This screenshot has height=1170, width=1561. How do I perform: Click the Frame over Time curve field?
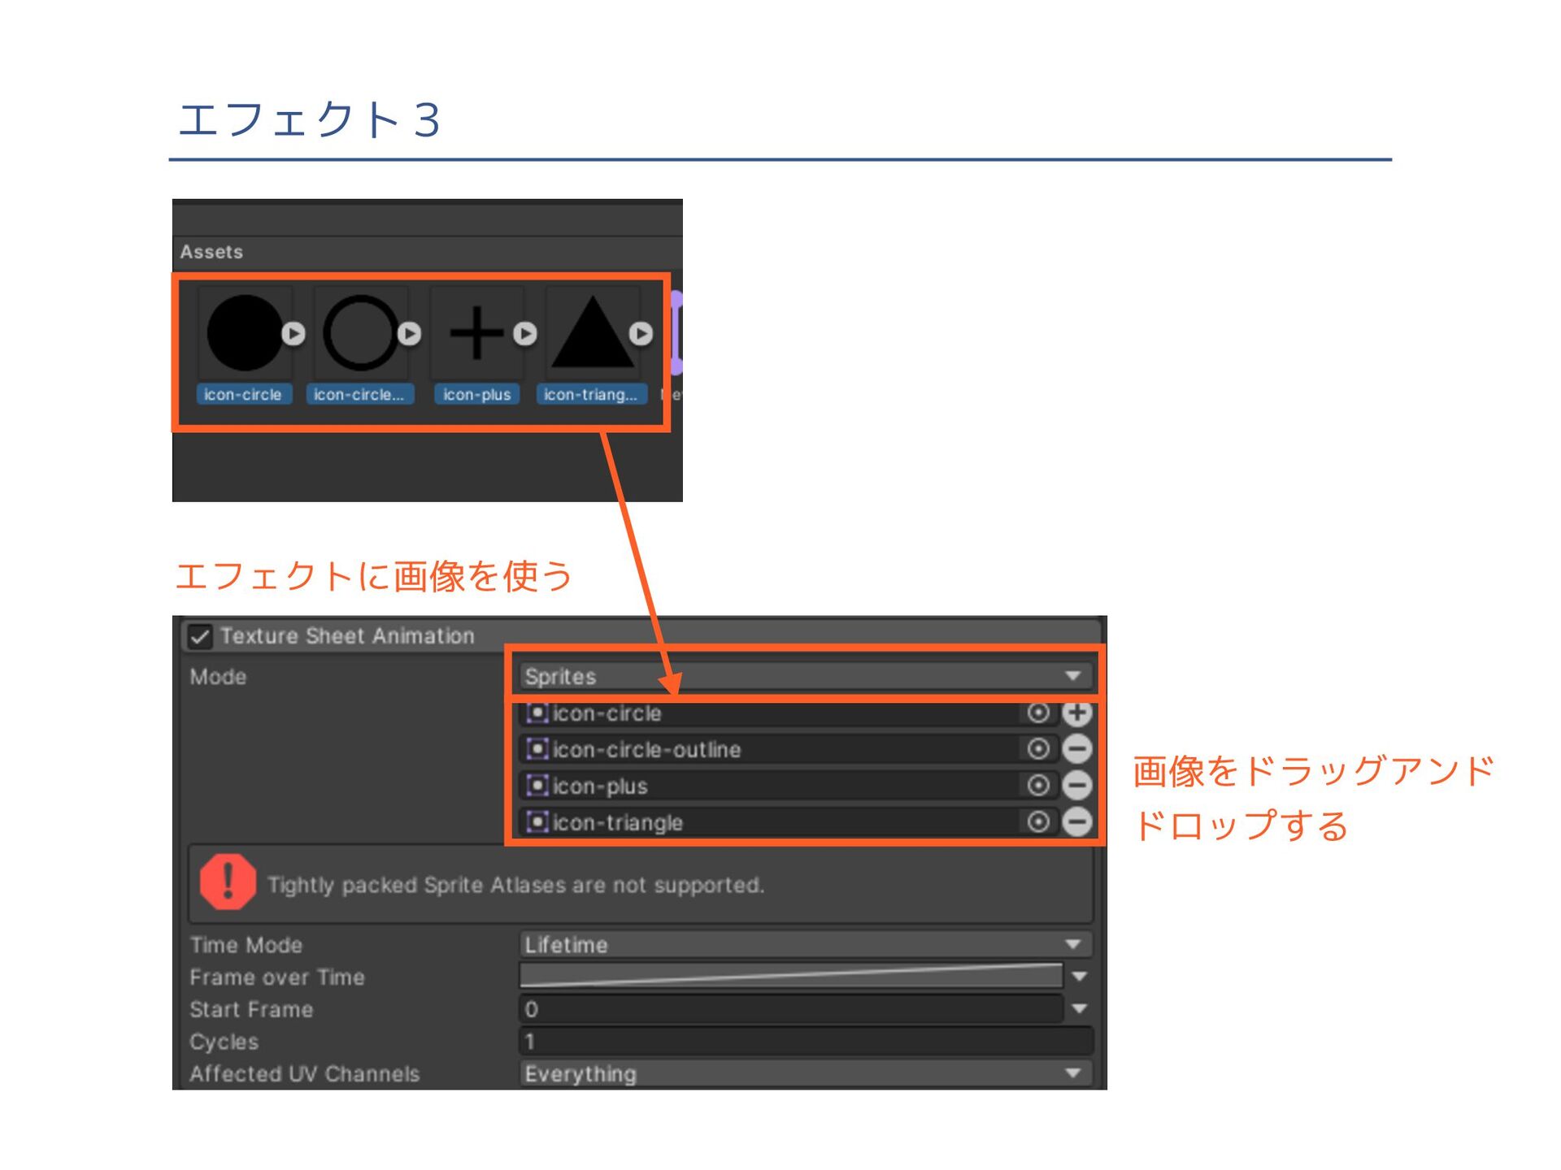[x=790, y=977]
